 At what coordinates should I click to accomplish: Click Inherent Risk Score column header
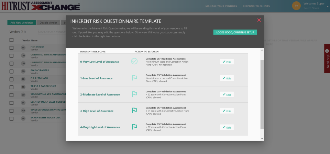(x=93, y=52)
